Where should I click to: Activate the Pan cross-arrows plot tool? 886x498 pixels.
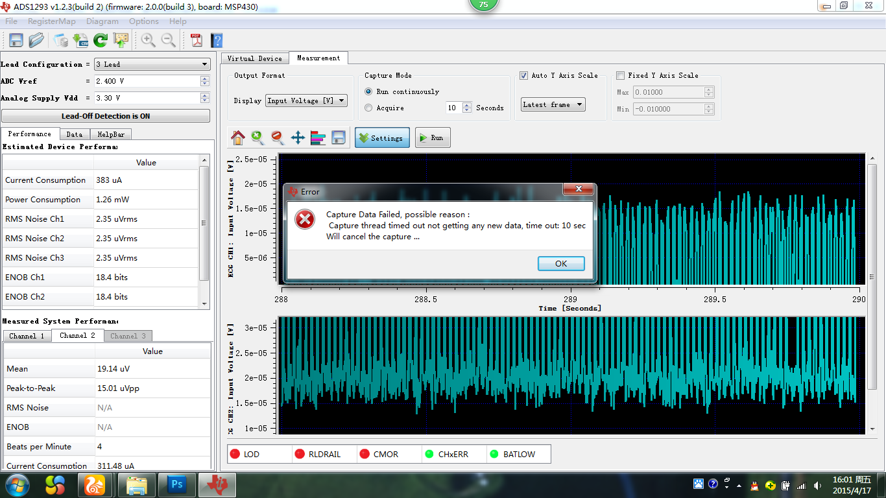click(x=298, y=137)
